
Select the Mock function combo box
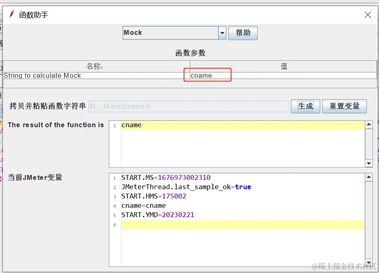point(174,33)
